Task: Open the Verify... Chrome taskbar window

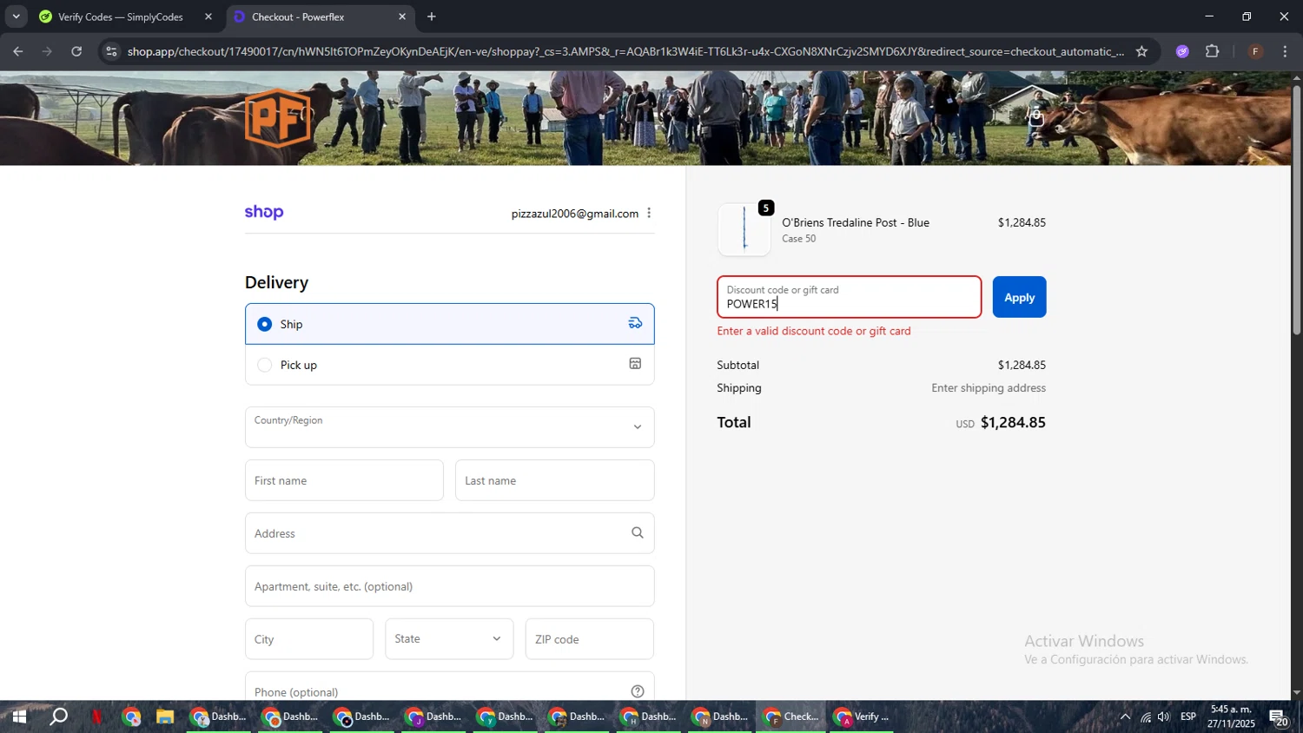Action: coord(862,717)
